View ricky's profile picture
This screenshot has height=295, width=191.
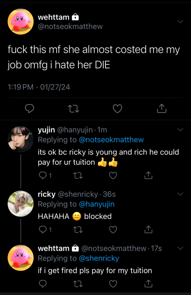(x=21, y=204)
